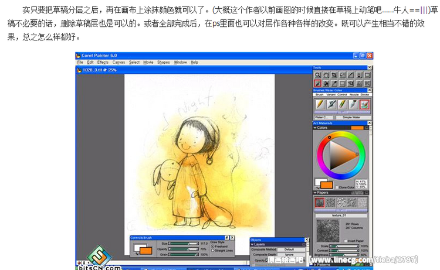
Task: Open the File menu
Action: coord(80,62)
